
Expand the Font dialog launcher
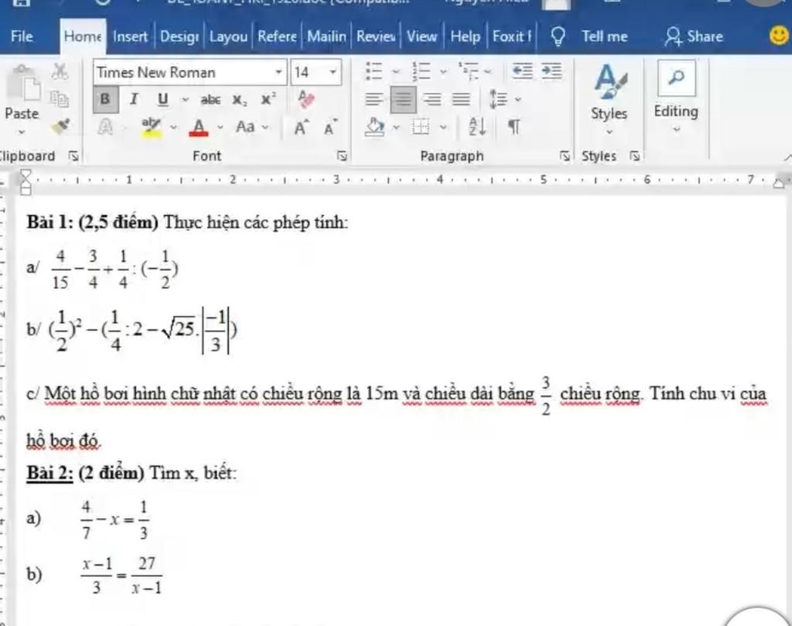(x=342, y=156)
